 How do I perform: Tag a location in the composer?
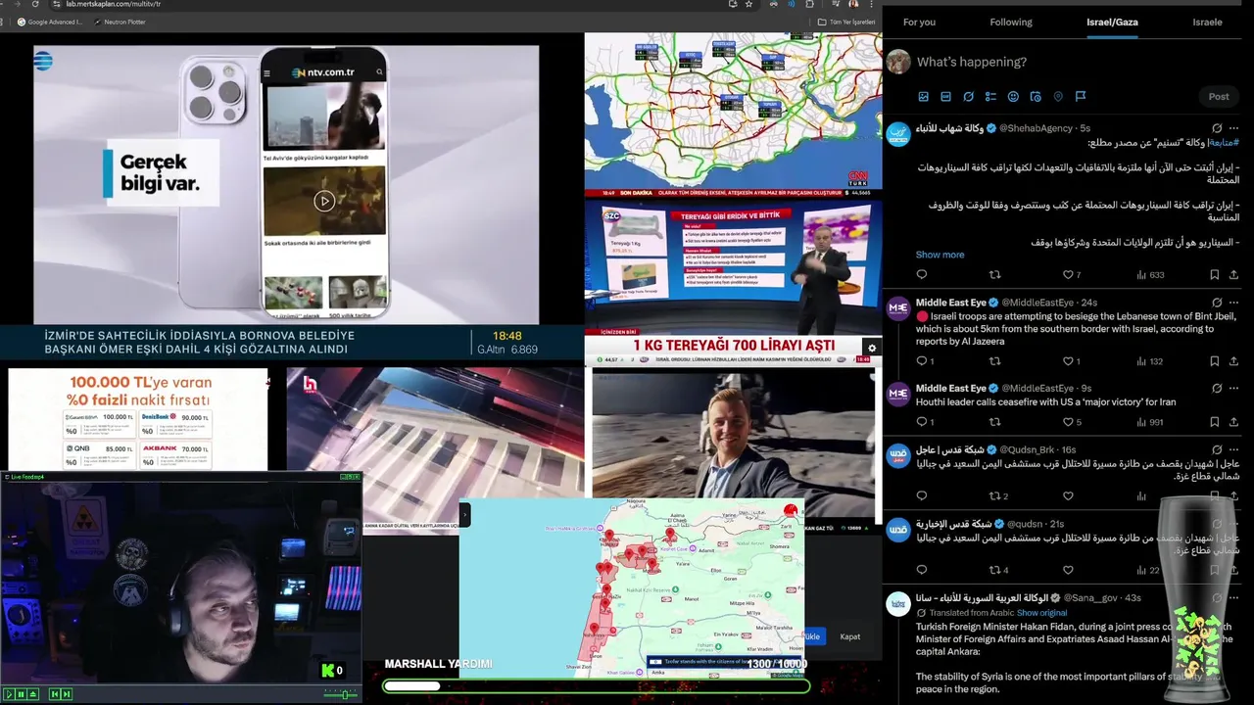1058,97
